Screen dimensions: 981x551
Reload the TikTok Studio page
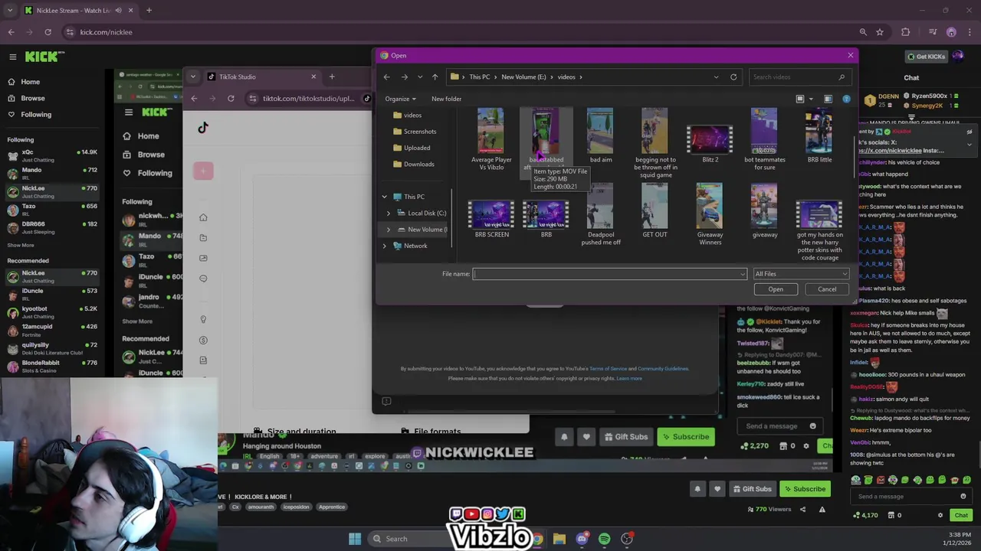coord(231,98)
